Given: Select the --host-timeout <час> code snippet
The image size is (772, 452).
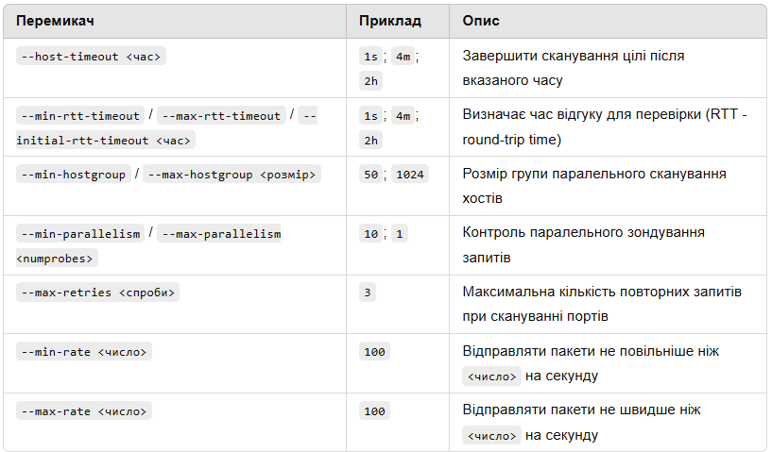Looking at the screenshot, I should (91, 57).
